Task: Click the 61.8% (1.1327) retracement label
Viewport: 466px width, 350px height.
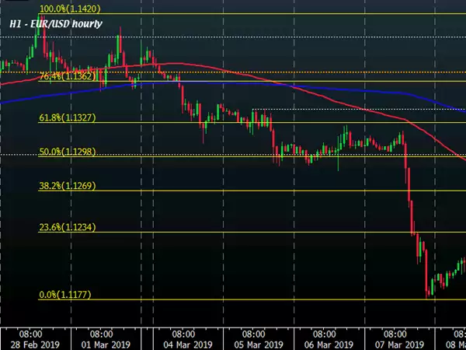Action: (x=66, y=118)
